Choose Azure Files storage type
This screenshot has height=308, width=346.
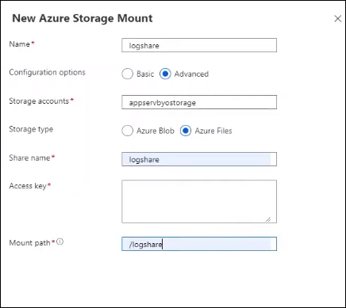(186, 131)
